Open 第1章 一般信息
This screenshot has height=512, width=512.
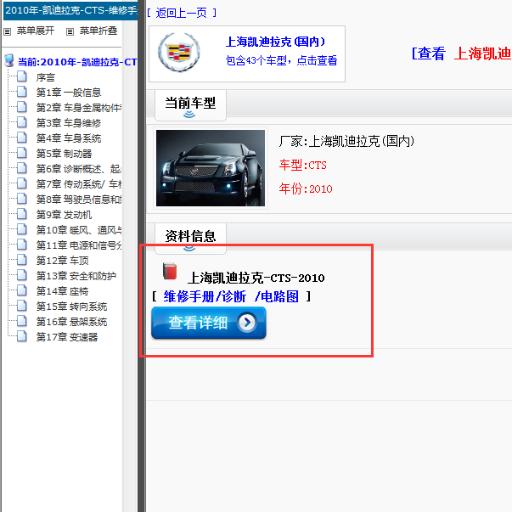point(69,93)
